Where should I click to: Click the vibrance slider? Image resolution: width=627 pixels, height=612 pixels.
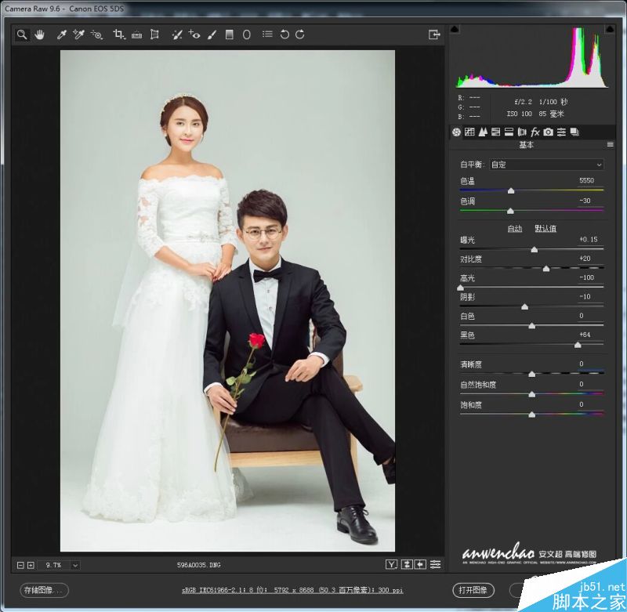coord(531,394)
